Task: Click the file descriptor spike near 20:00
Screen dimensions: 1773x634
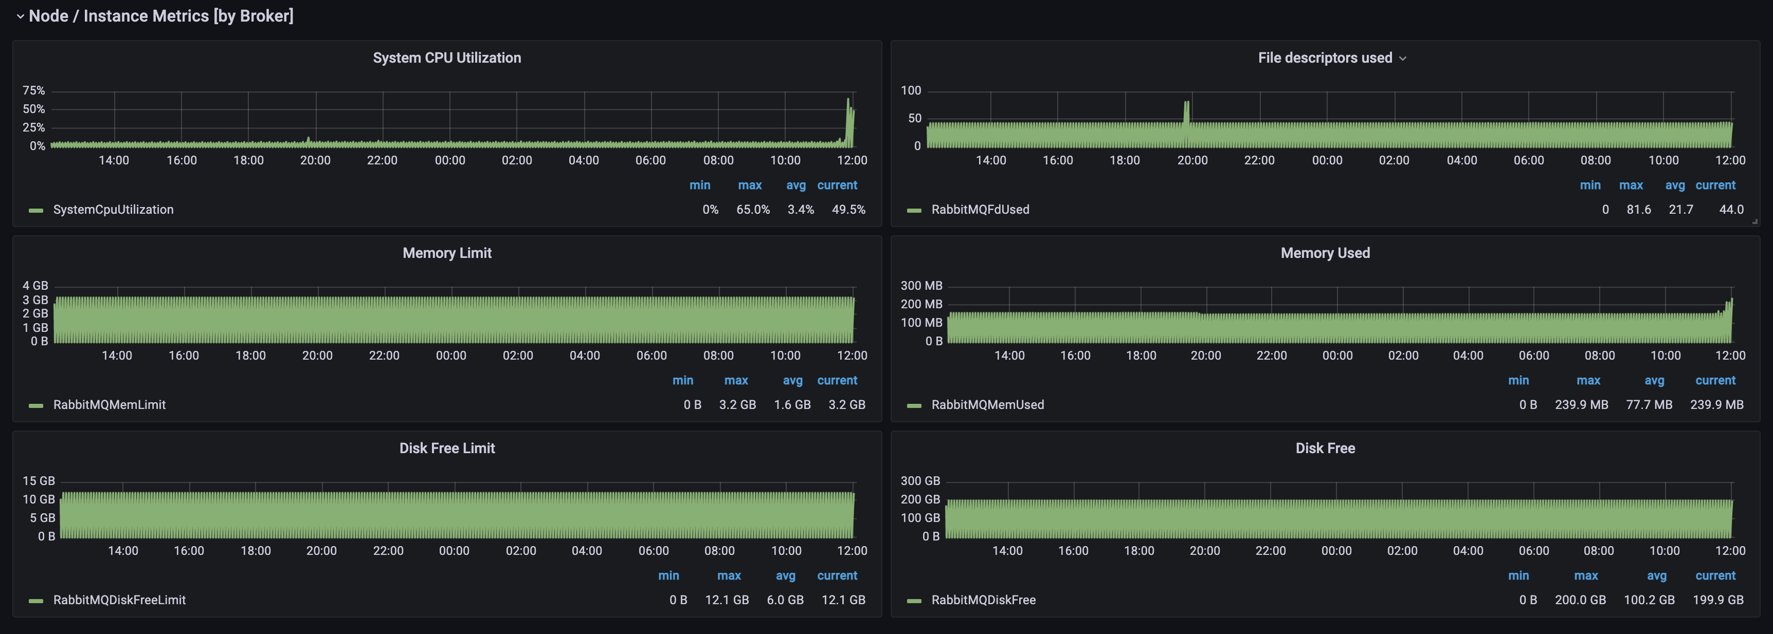Action: (1186, 114)
